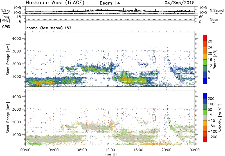Click the 'Time UT' axis label
Screen dimensions: 225x156
(x=110, y=154)
